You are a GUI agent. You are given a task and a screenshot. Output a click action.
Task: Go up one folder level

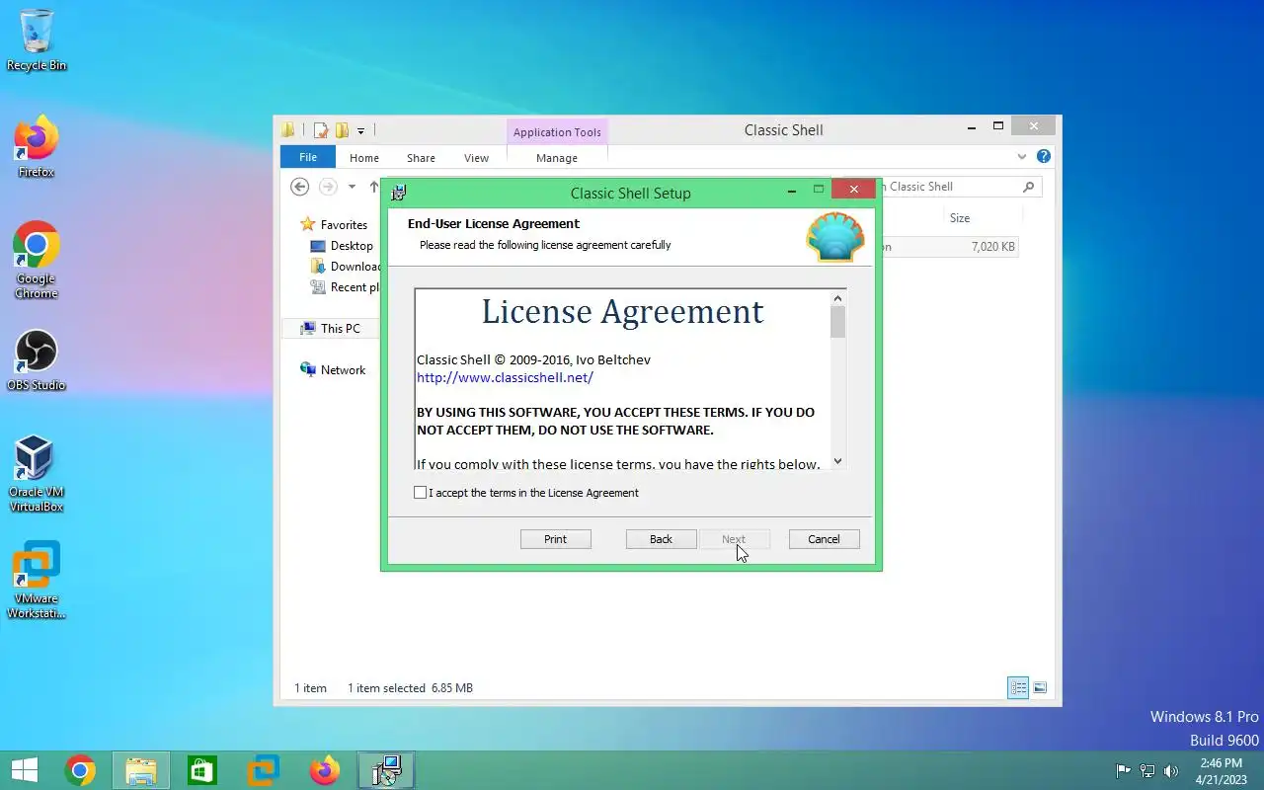coord(374,187)
